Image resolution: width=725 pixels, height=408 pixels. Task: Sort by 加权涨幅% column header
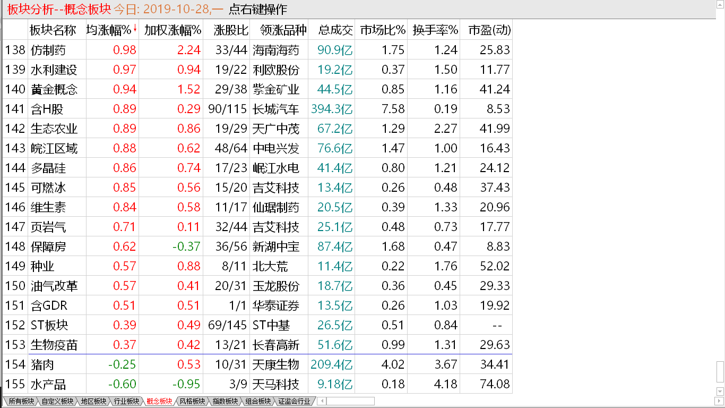[172, 30]
